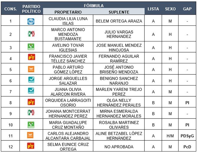198x153 pixels.
Task: Click the PT party logo in row 4
Action: point(31,58)
